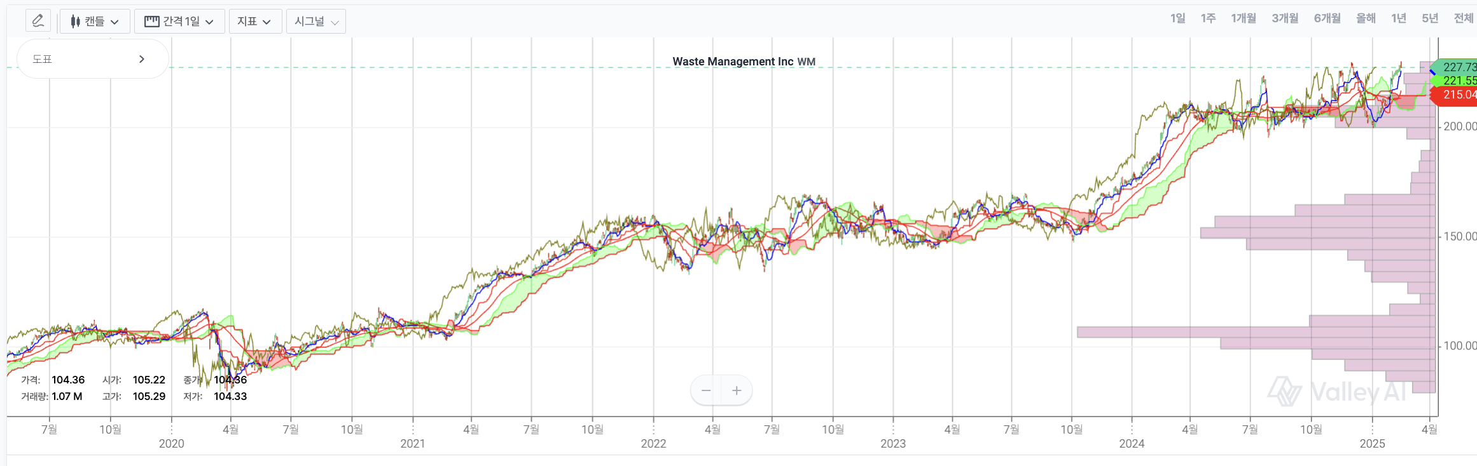This screenshot has width=1477, height=466.
Task: Choose the 5년 time range
Action: coord(1430,18)
